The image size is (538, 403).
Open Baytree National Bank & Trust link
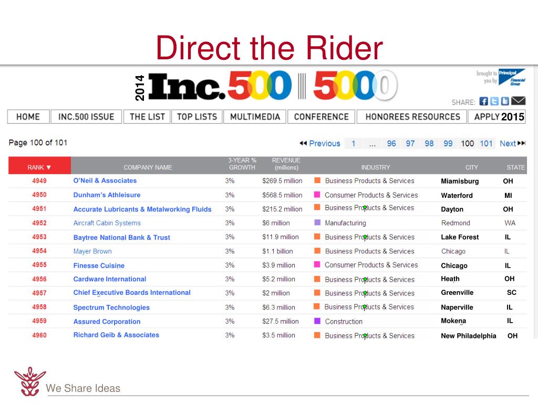[122, 238]
